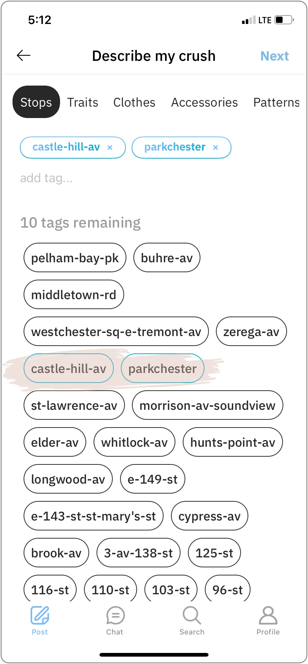This screenshot has height=664, width=308.
Task: Tap Next to continue
Action: 274,56
